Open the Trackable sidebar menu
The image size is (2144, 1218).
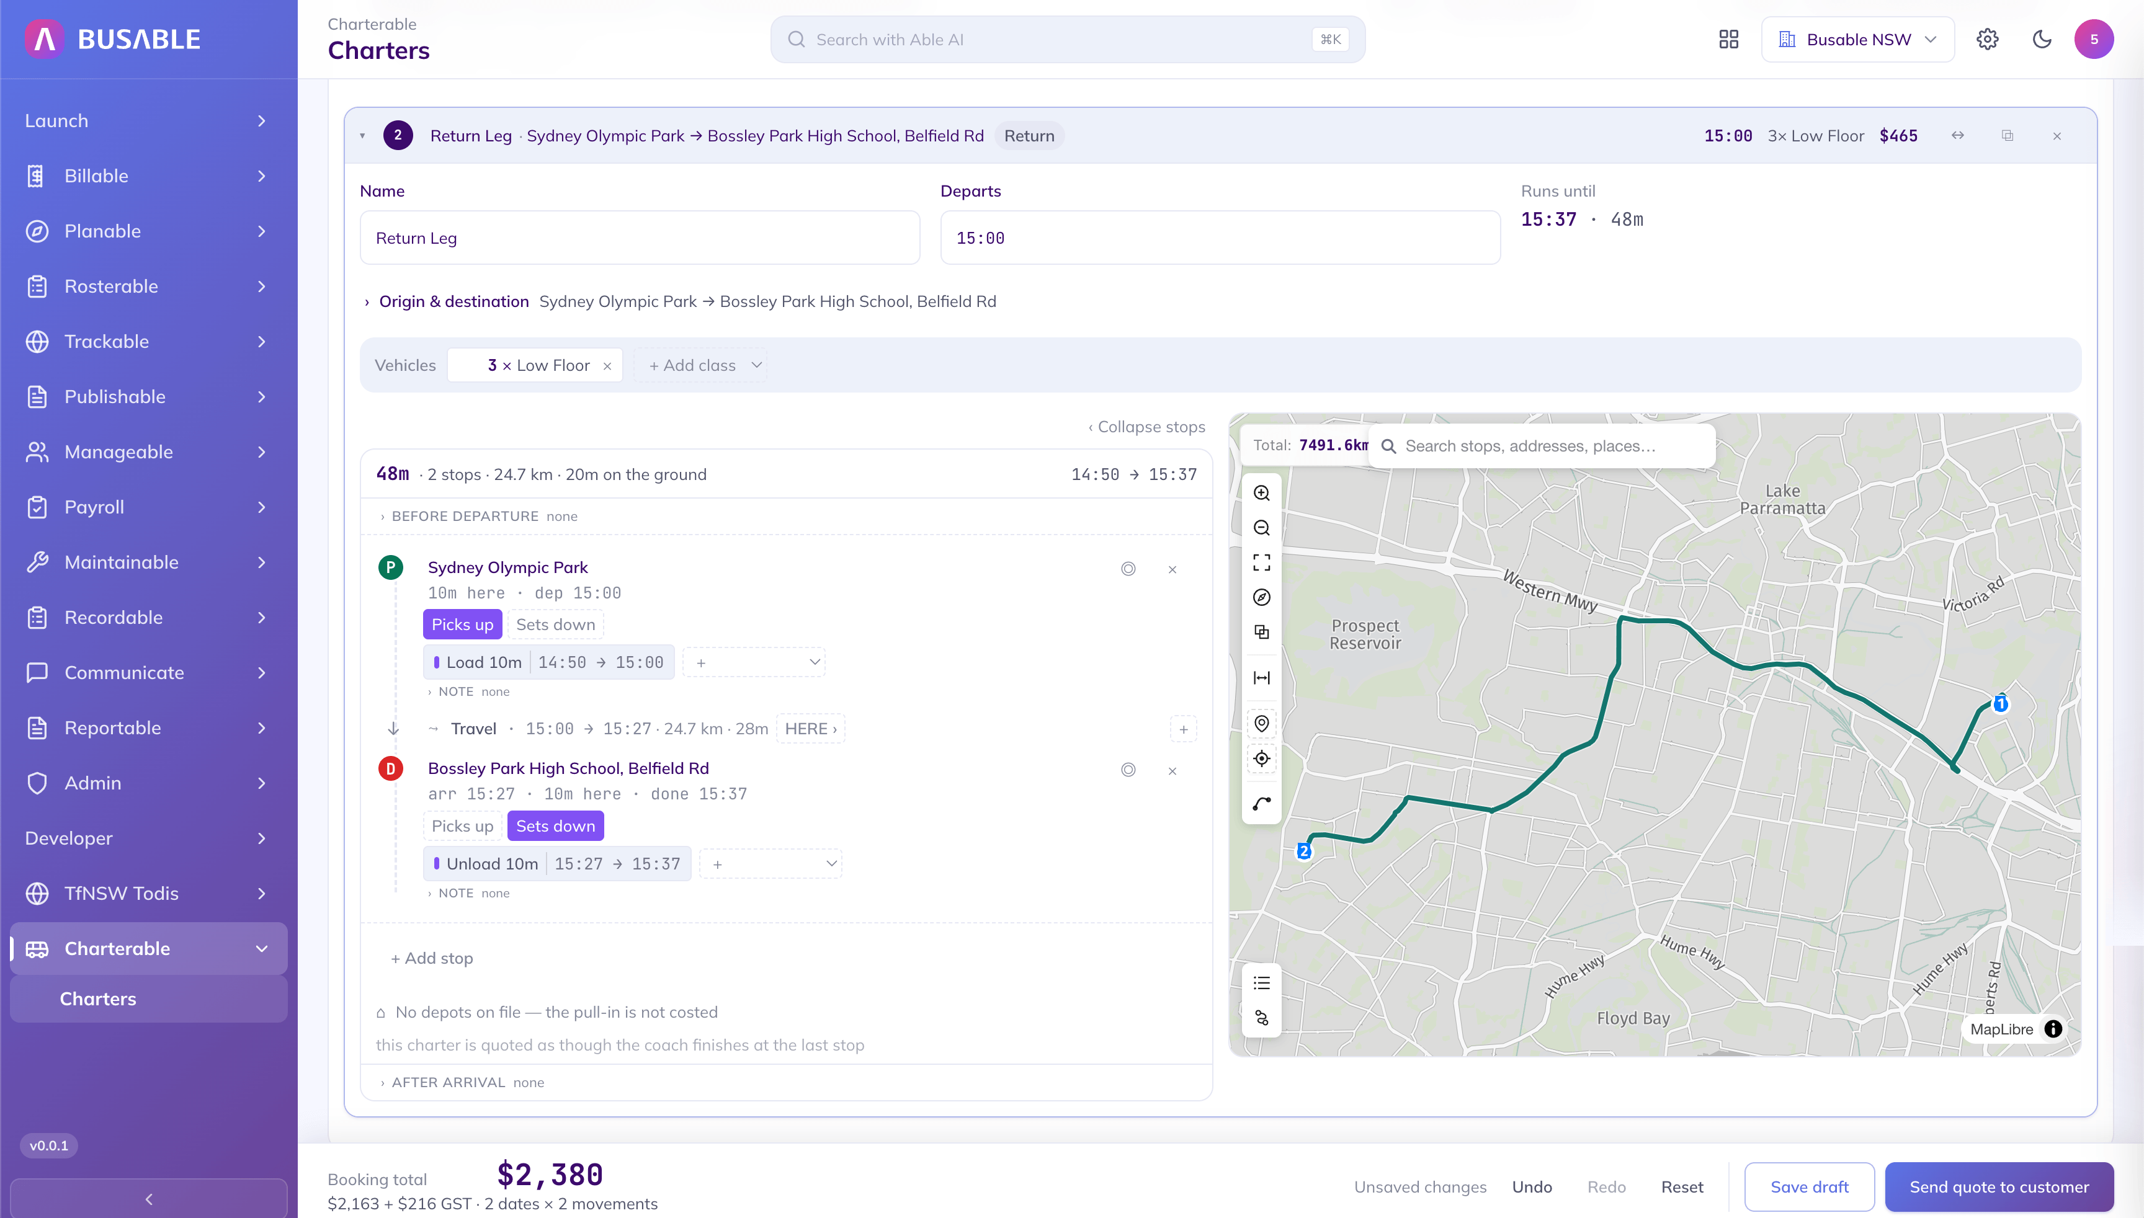(149, 341)
